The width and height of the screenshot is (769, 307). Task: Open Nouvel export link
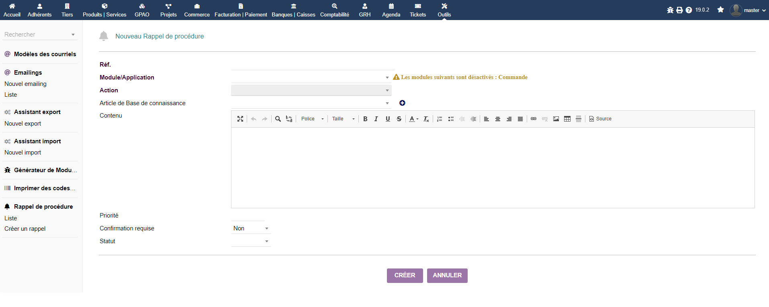point(22,124)
